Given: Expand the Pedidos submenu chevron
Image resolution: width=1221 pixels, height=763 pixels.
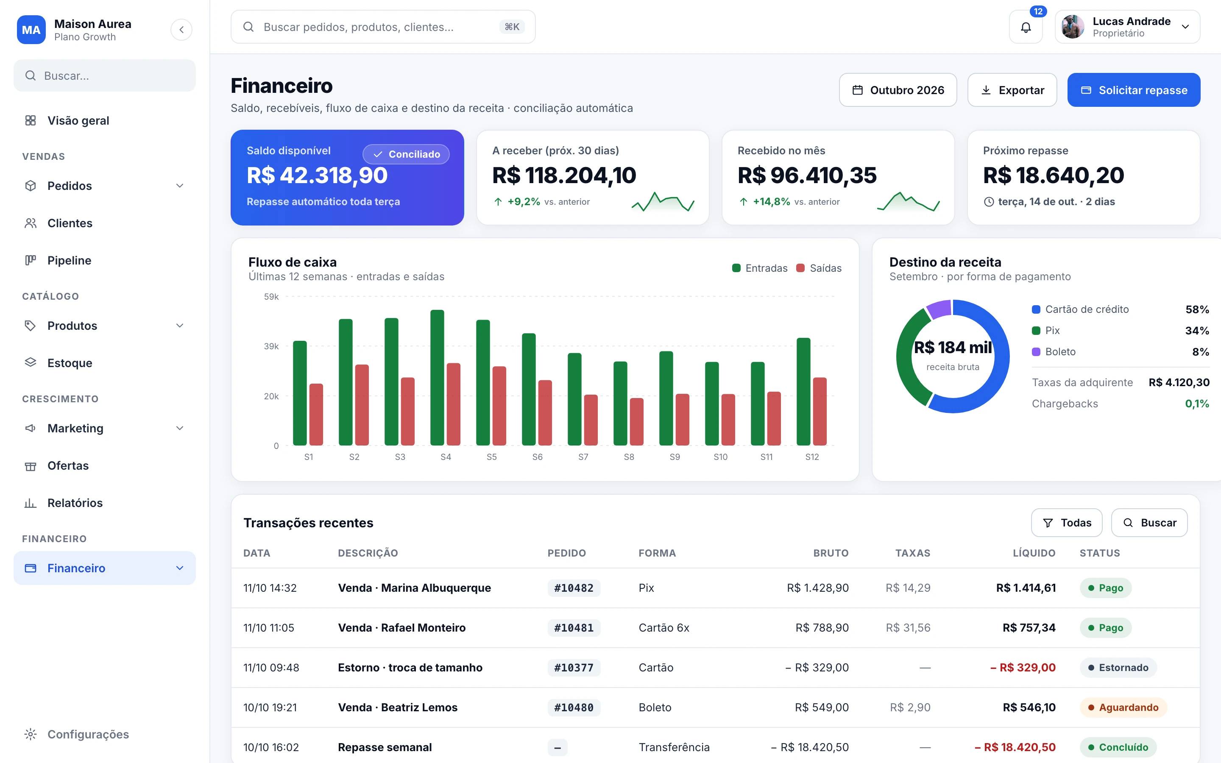Looking at the screenshot, I should click(180, 186).
